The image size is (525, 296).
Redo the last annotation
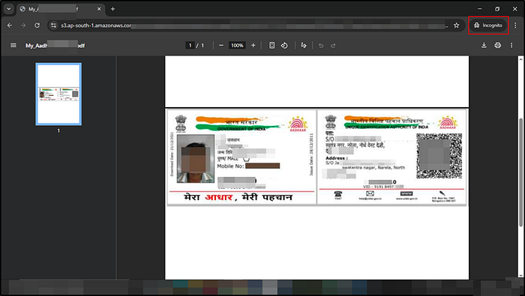point(333,46)
